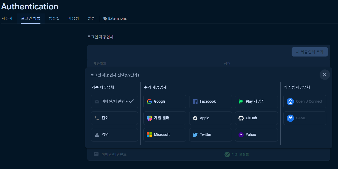Viewport: 338px width, 169px height.
Task: Click the person icon next to 익명
Action: coord(97,135)
